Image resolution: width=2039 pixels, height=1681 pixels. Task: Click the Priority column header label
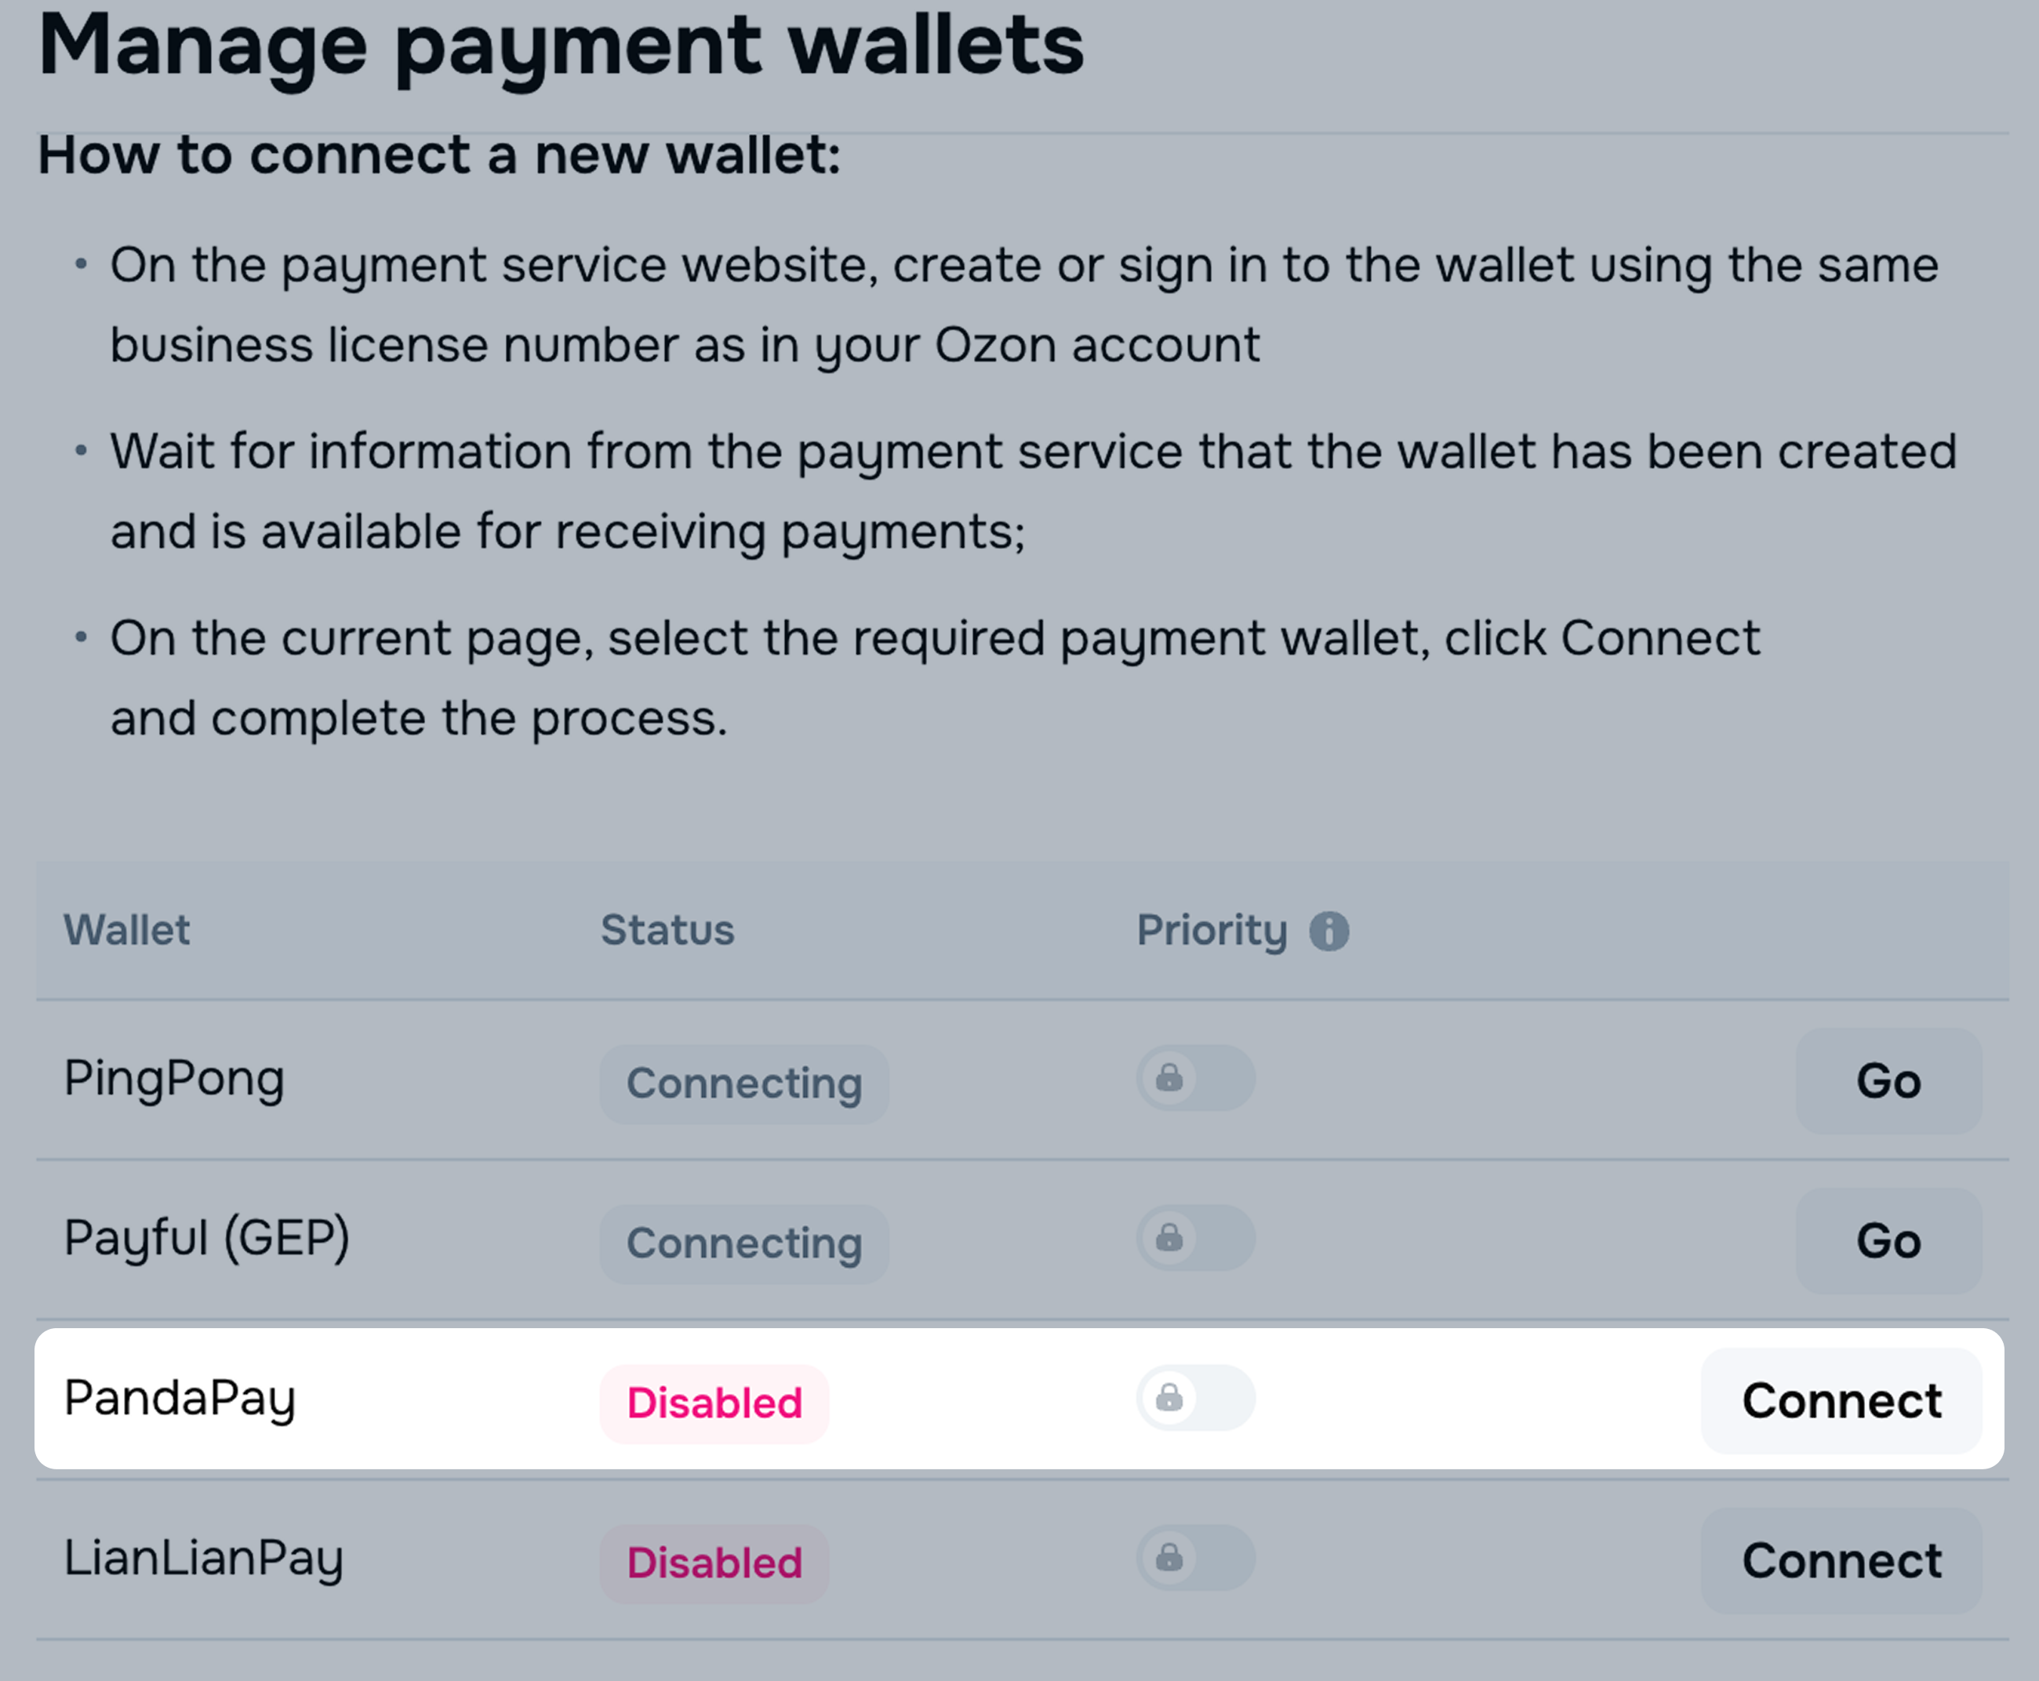(1212, 931)
